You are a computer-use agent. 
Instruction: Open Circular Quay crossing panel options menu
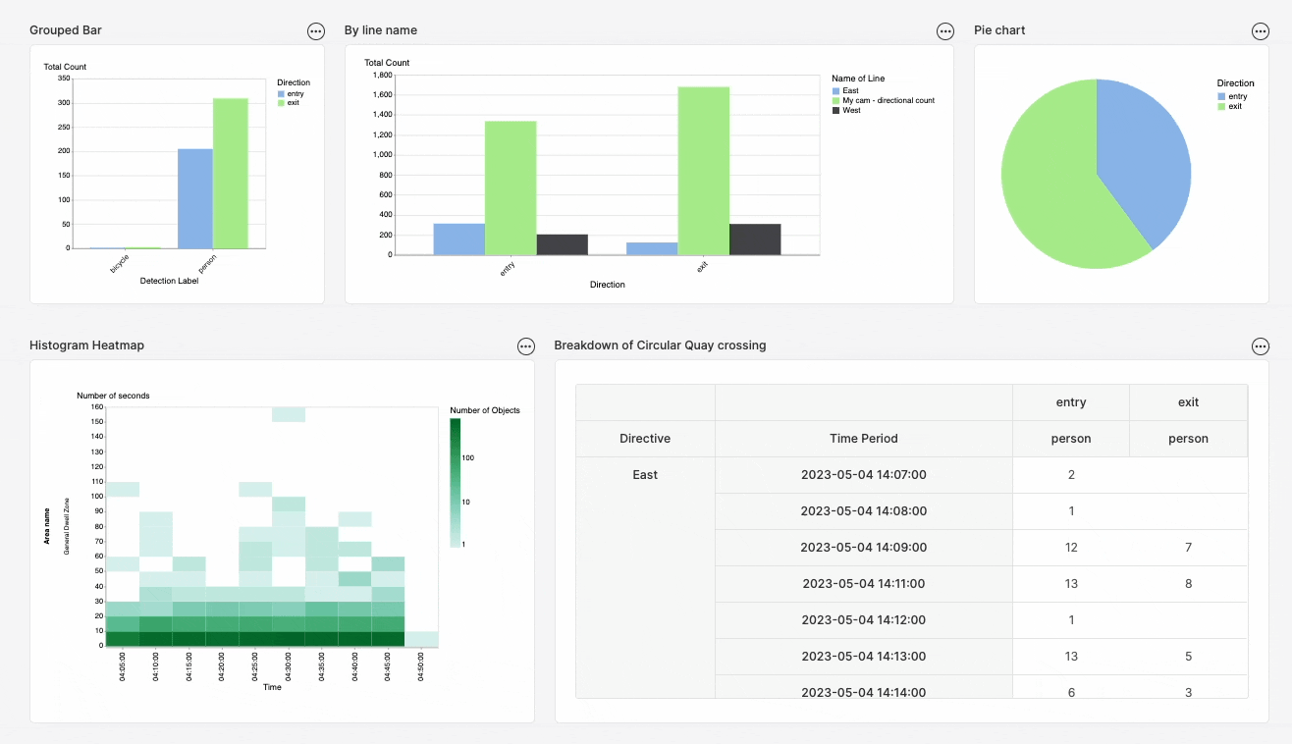tap(1261, 346)
